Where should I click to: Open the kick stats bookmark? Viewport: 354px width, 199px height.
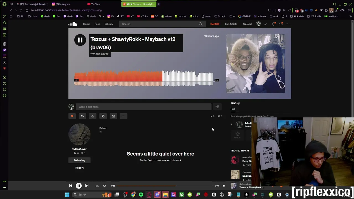point(297,16)
